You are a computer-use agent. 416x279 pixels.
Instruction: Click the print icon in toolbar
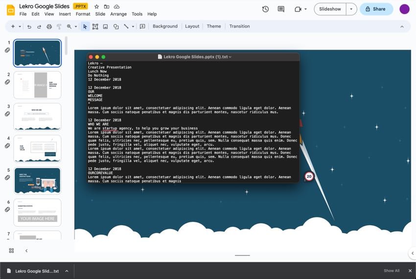pyautogui.click(x=49, y=26)
